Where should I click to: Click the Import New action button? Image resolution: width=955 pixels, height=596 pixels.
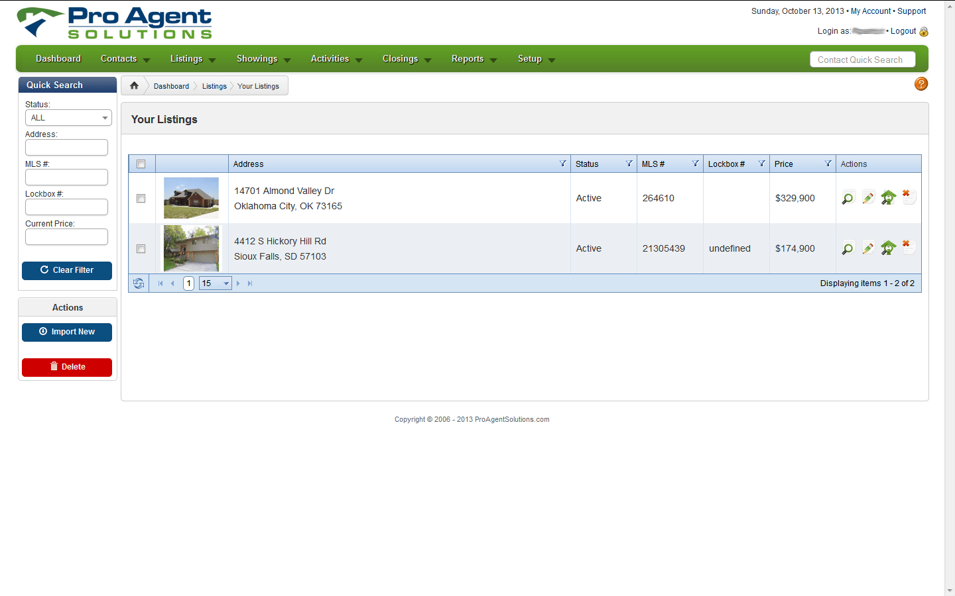(x=66, y=332)
